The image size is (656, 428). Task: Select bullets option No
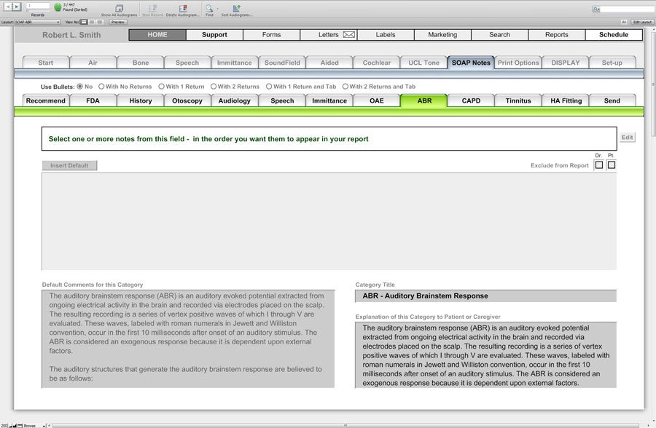click(x=79, y=87)
